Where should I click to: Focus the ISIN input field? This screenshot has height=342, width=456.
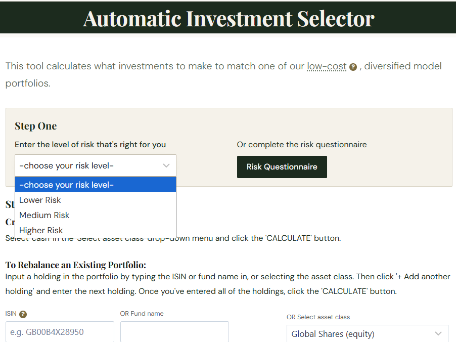pyautogui.click(x=60, y=332)
